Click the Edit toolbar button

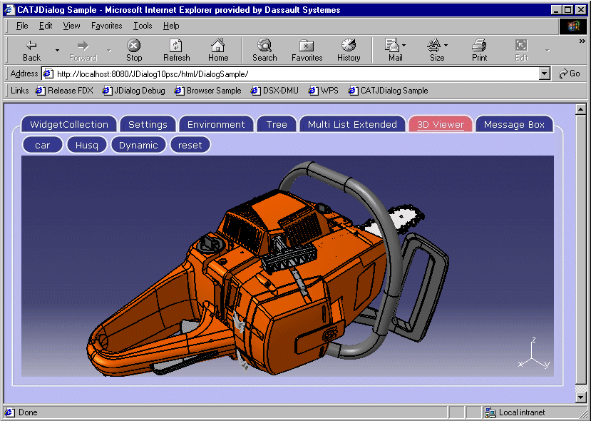point(521,51)
